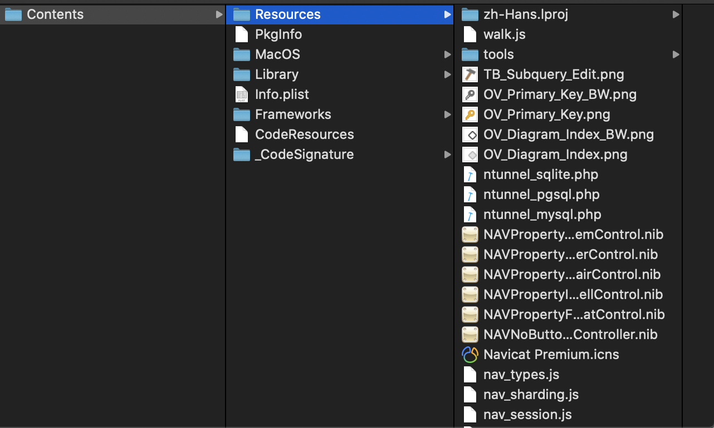Select the ntunnel_mysql.php file name
Screen dimensions: 714x428
(542, 215)
